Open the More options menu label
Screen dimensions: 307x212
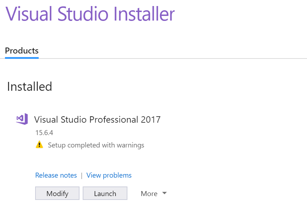coord(149,194)
